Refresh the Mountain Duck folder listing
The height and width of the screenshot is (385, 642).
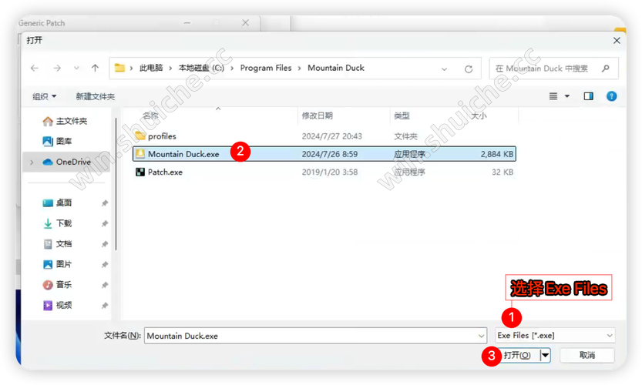[x=468, y=69]
